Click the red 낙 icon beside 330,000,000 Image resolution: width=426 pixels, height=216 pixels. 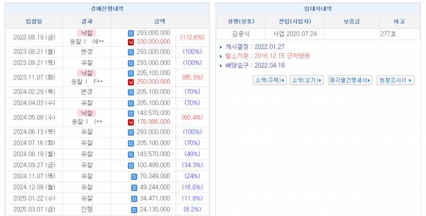pos(131,41)
